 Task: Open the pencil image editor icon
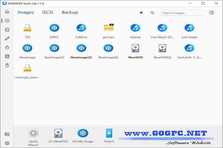7,39
